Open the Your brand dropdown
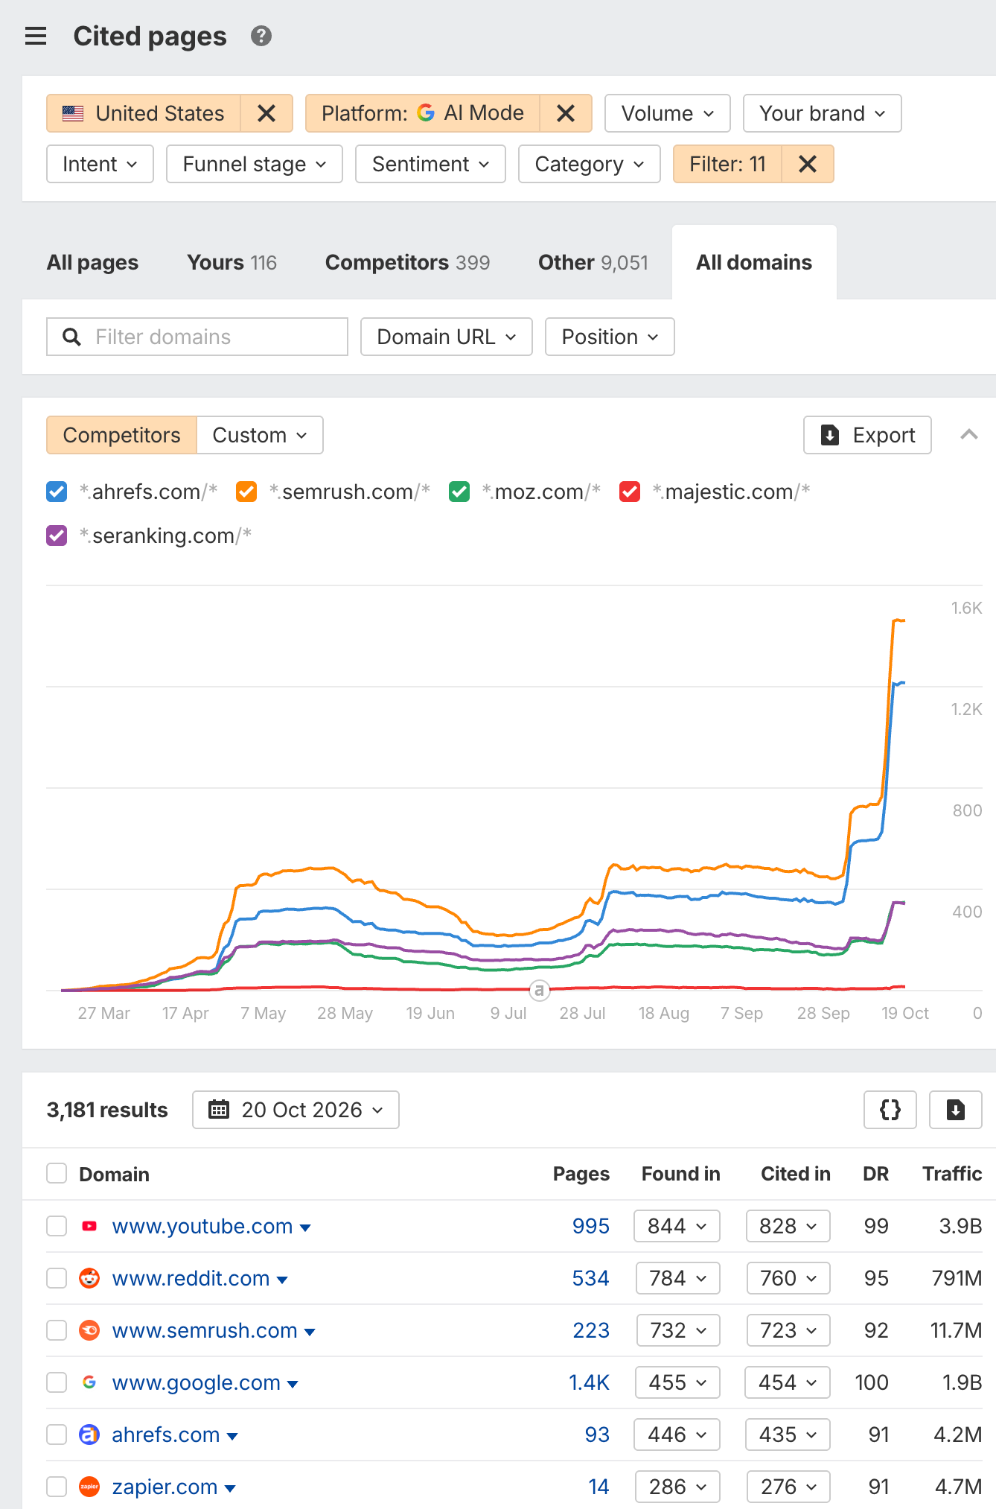The height and width of the screenshot is (1509, 996). (823, 113)
